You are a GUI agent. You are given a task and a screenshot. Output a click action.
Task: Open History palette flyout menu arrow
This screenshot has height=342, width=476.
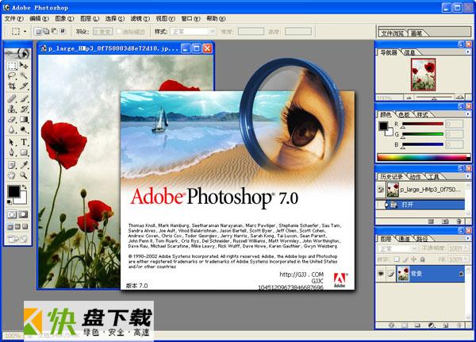pos(468,176)
